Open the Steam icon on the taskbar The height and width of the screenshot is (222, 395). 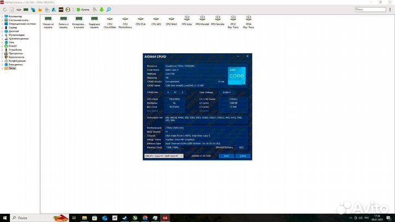click(x=125, y=218)
